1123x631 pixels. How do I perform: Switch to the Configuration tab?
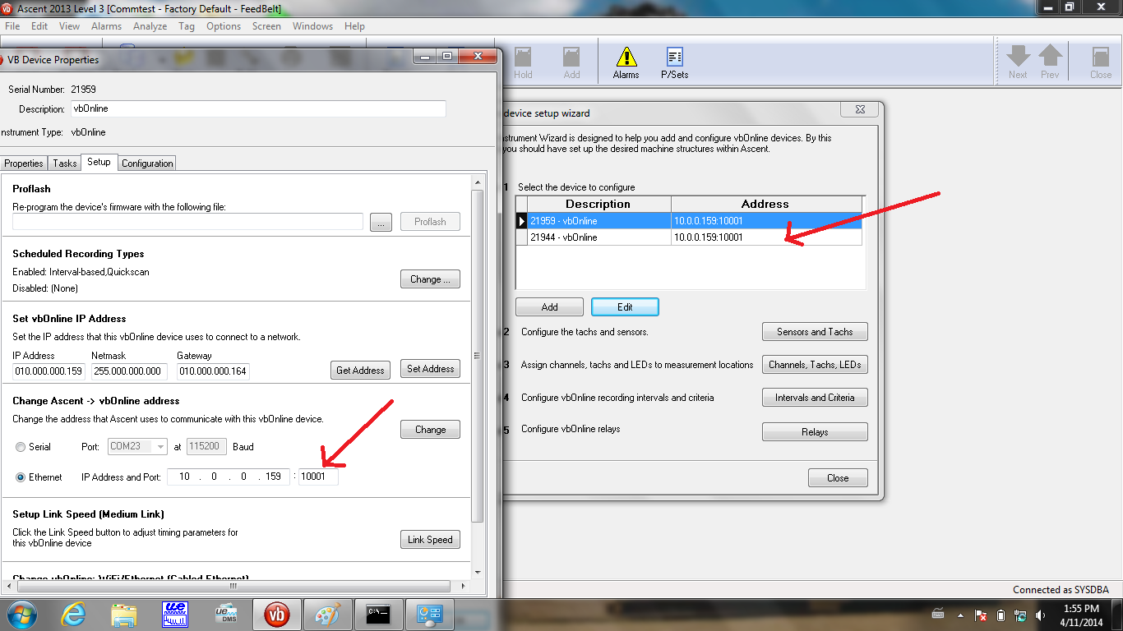click(146, 163)
